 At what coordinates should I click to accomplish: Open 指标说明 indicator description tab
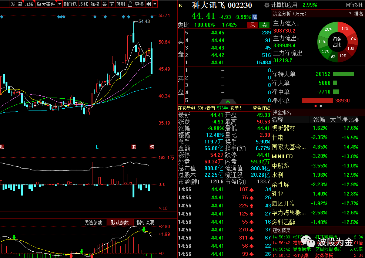point(145,223)
